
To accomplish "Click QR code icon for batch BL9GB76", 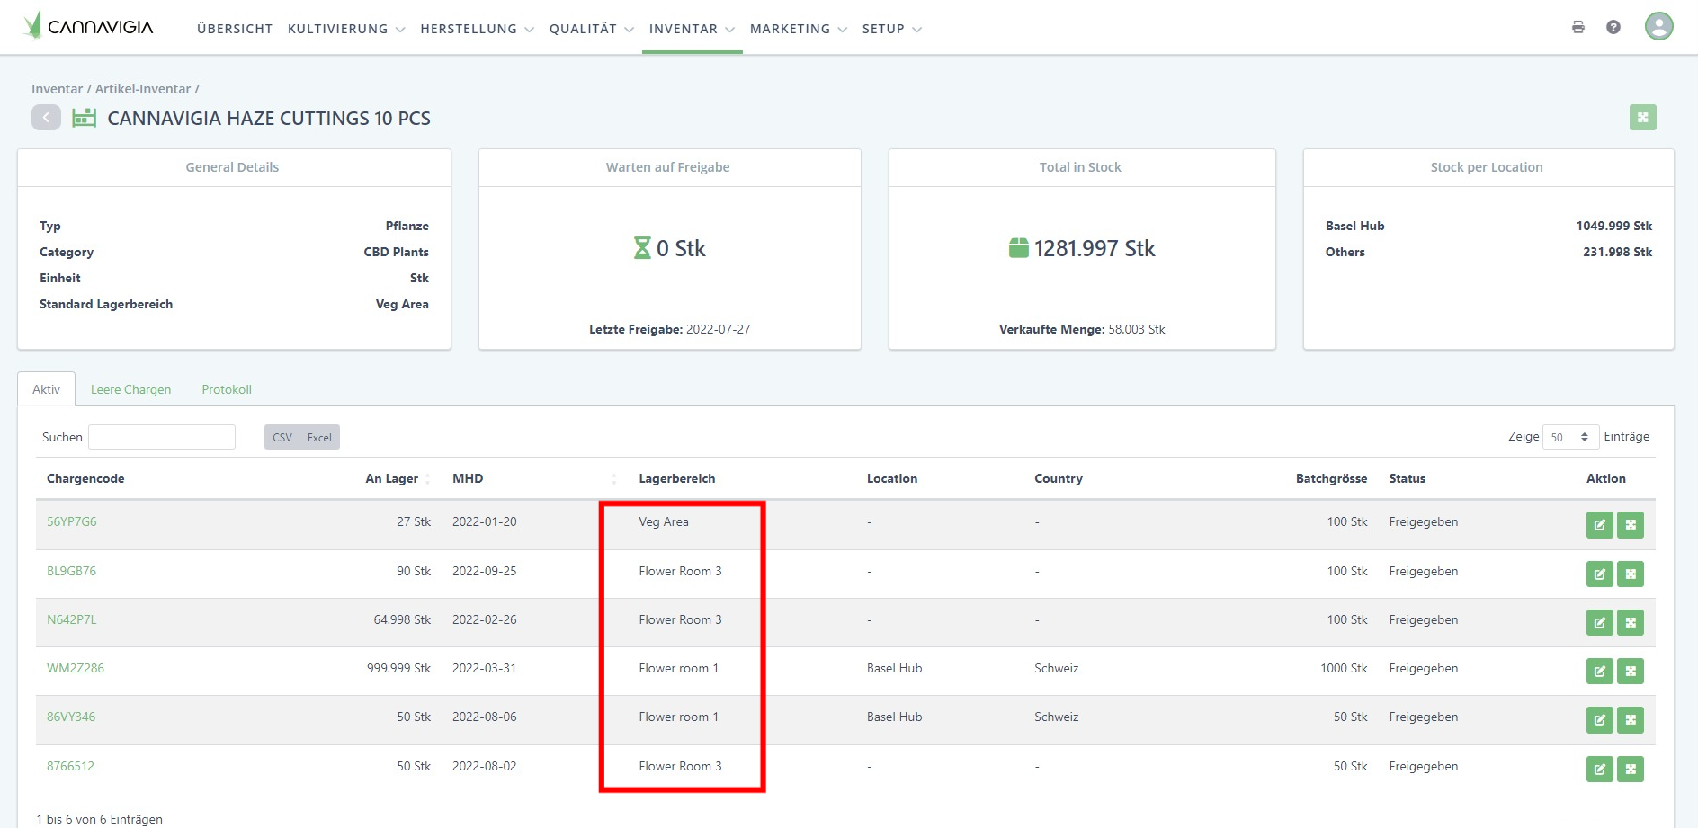I will tap(1630, 574).
